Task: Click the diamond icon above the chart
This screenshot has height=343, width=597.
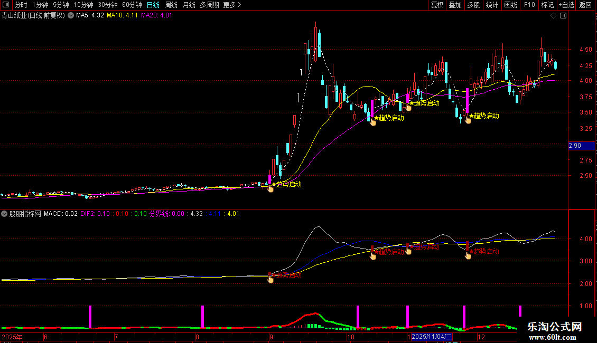Action: [x=554, y=16]
